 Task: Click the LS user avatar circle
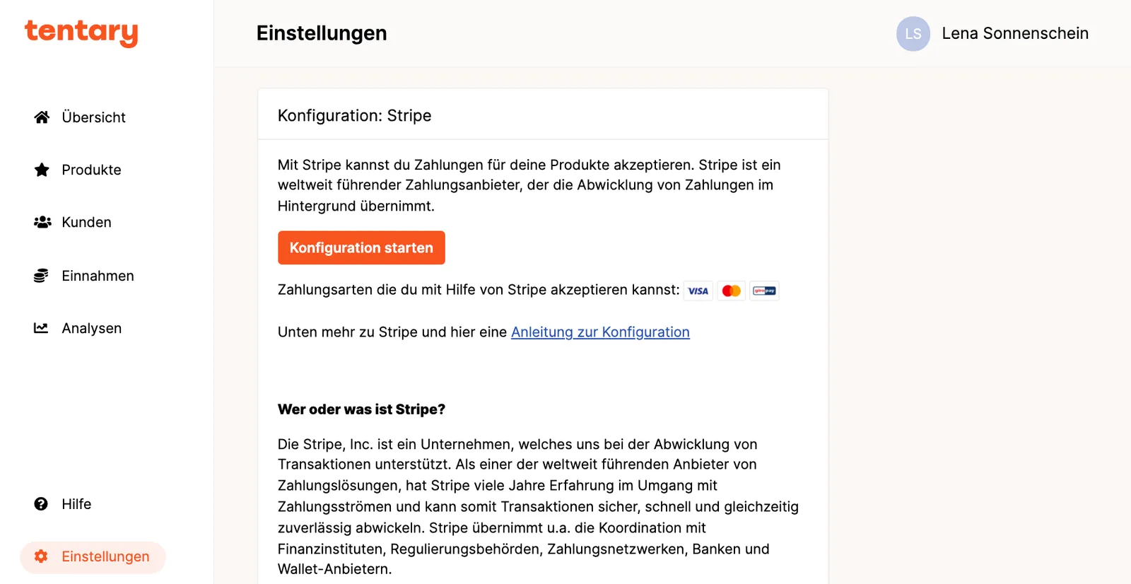[x=913, y=34]
